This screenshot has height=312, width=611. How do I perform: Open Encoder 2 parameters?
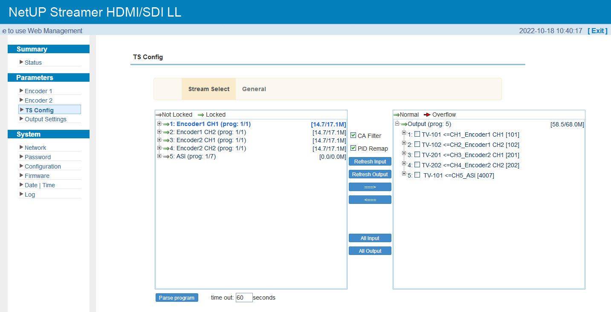pyautogui.click(x=38, y=100)
